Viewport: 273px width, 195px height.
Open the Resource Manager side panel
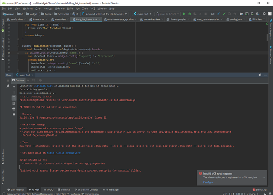[3, 49]
